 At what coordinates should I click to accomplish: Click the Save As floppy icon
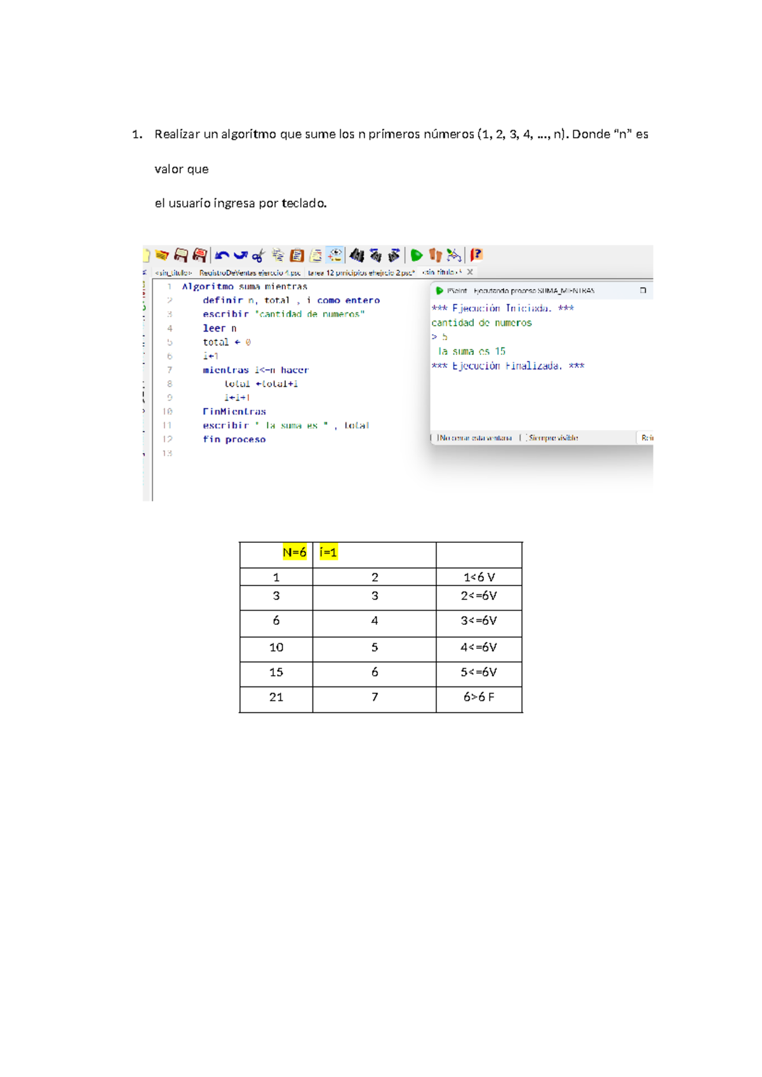point(199,255)
